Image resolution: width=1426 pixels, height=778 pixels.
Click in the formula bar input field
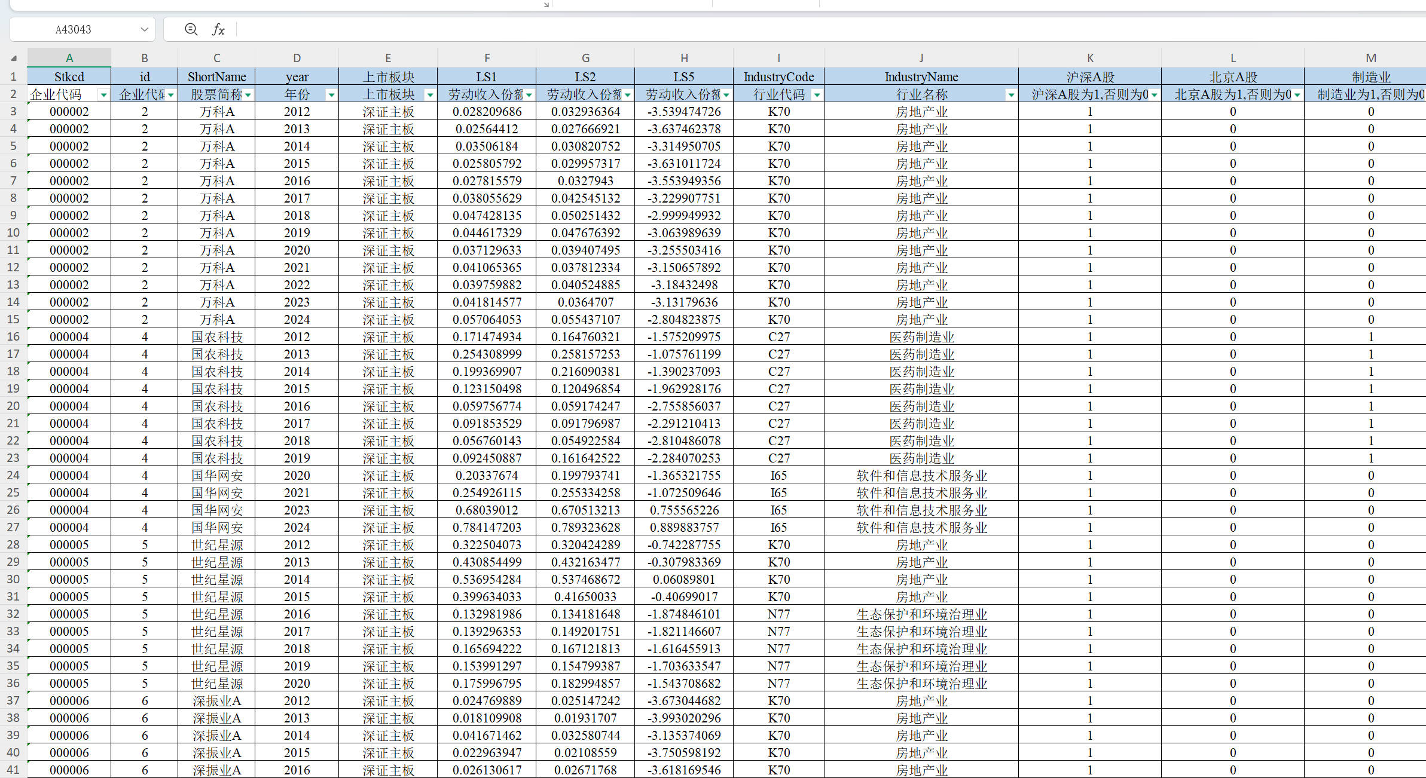point(717,29)
